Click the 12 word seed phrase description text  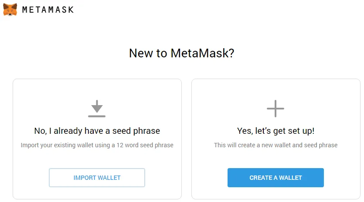coord(97,145)
